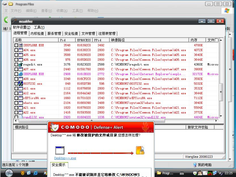
Task: Sort the process list by the EPROCESS column
Action: click(84, 40)
